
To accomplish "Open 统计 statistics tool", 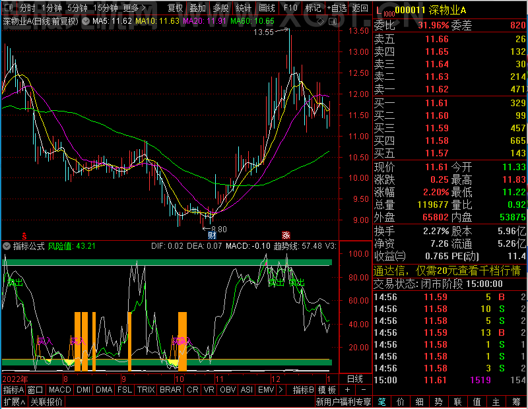I will tap(244, 8).
